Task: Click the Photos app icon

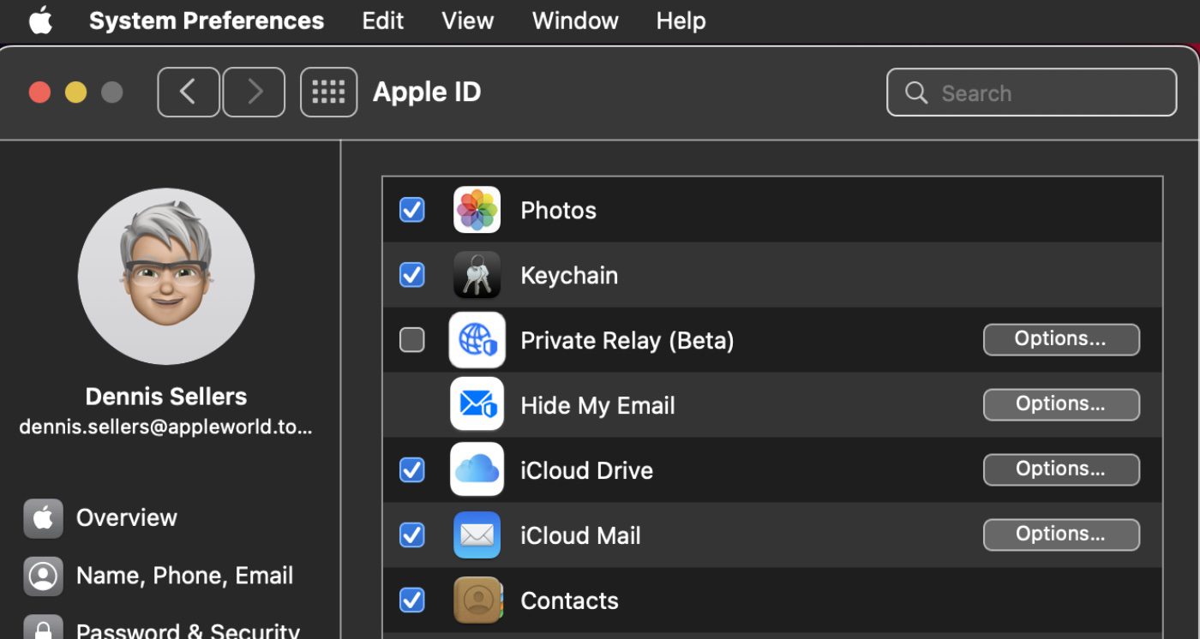Action: pos(477,210)
